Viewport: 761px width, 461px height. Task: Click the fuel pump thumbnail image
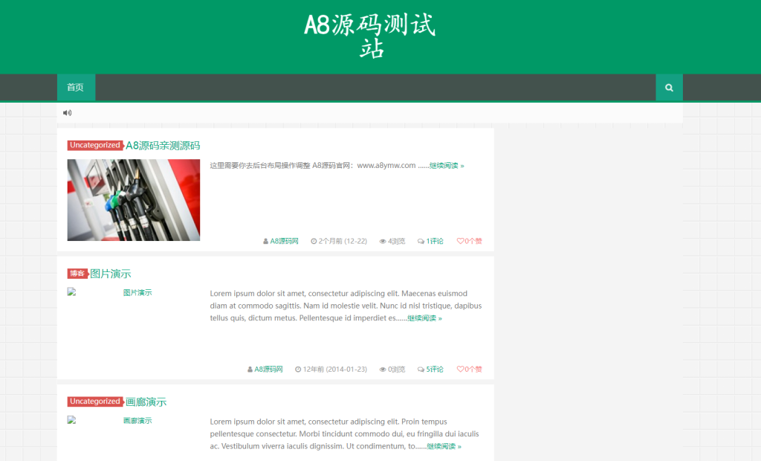click(x=133, y=200)
